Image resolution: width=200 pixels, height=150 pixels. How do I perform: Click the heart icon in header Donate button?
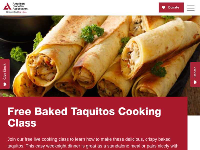tap(164, 7)
